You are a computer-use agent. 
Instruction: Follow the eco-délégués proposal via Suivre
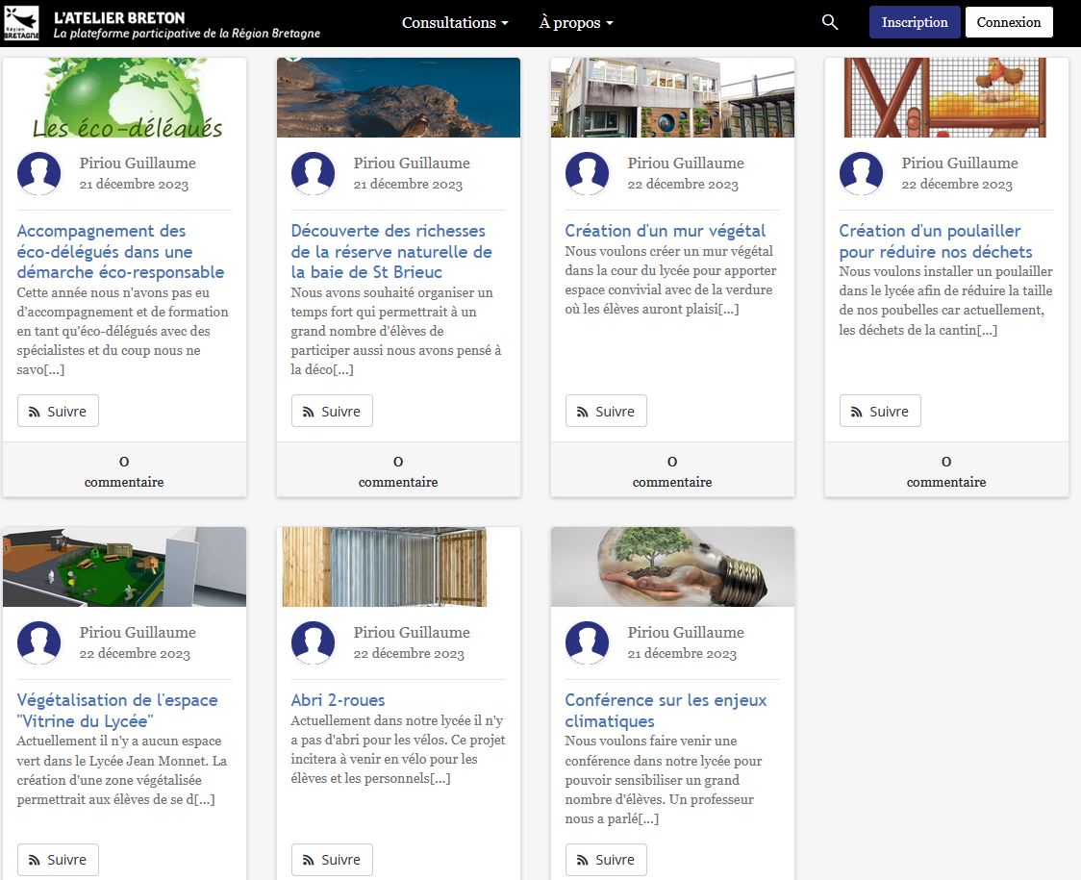pos(58,411)
